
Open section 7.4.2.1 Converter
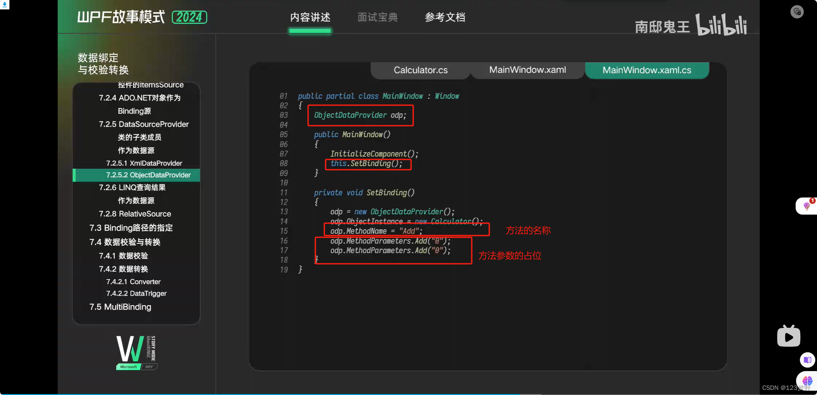coord(133,282)
